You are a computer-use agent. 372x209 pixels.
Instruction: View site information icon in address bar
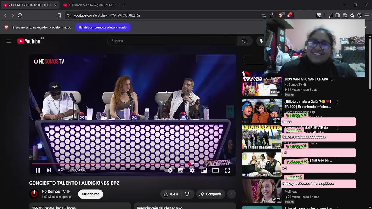pyautogui.click(x=69, y=15)
